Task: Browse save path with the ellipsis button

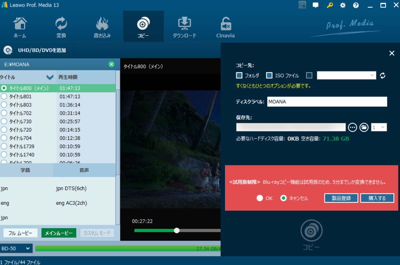Action: coord(352,127)
